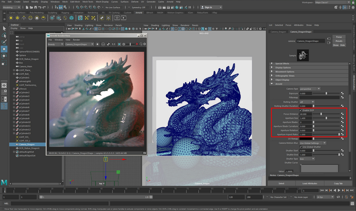Select the arrow Select tool in toolbox
The image size is (356, 211).
click(x=4, y=29)
